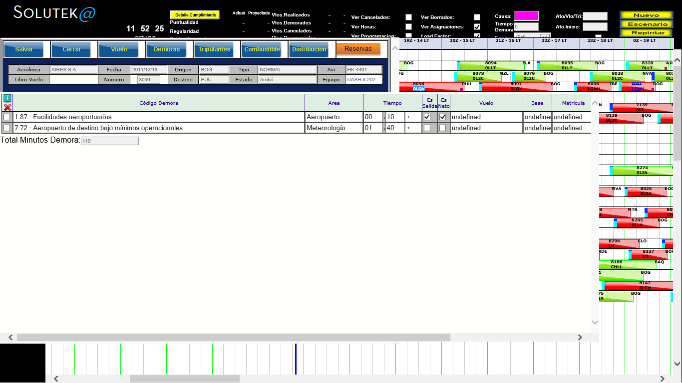
Task: Click the magenta Causa color swatch
Action: (x=526, y=16)
